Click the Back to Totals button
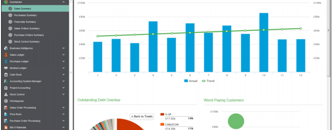The height and width of the screenshot is (130, 332). tap(142, 116)
